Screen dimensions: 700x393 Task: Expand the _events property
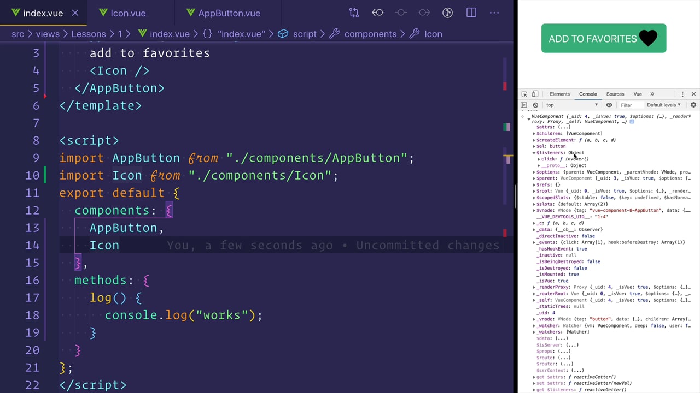534,242
